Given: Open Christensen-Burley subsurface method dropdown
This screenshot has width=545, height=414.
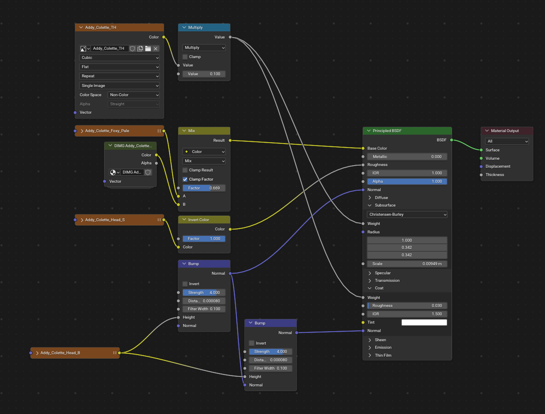Looking at the screenshot, I should click(x=407, y=215).
